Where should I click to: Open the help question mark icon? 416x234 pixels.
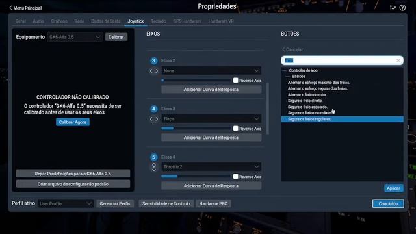402,8
